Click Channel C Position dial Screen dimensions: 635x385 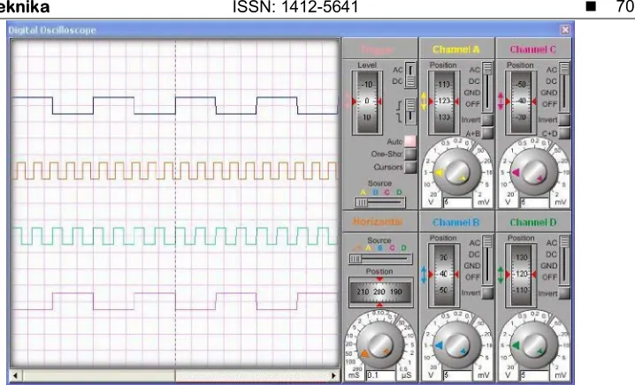(521, 102)
